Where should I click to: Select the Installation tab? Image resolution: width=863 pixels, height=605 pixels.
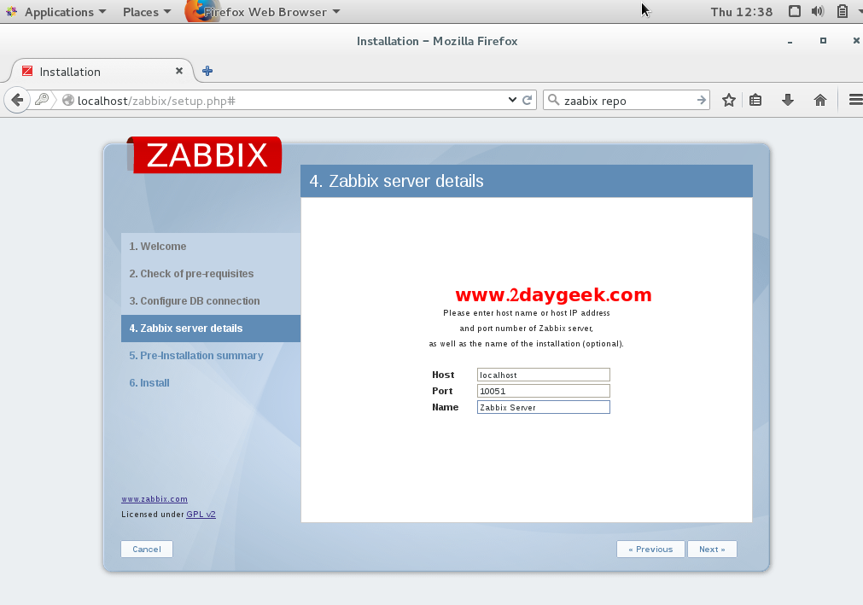(102, 71)
